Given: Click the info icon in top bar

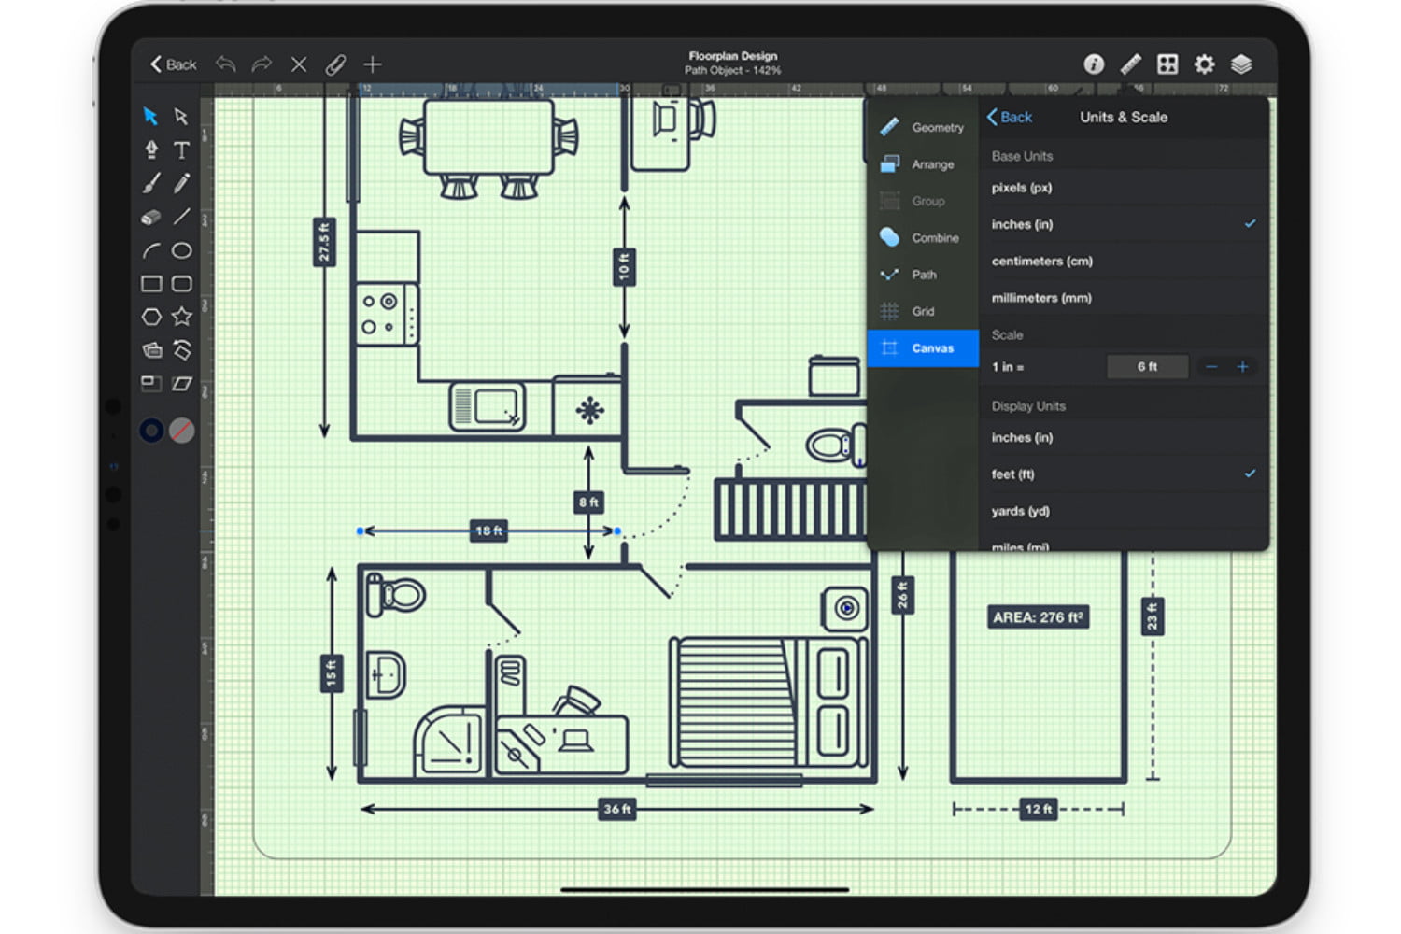Looking at the screenshot, I should coord(1094,64).
